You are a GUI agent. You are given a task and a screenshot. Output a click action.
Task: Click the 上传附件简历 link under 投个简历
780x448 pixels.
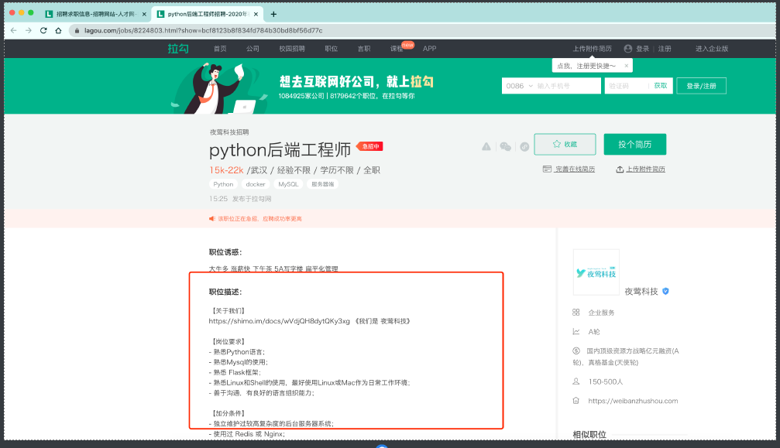(x=641, y=169)
